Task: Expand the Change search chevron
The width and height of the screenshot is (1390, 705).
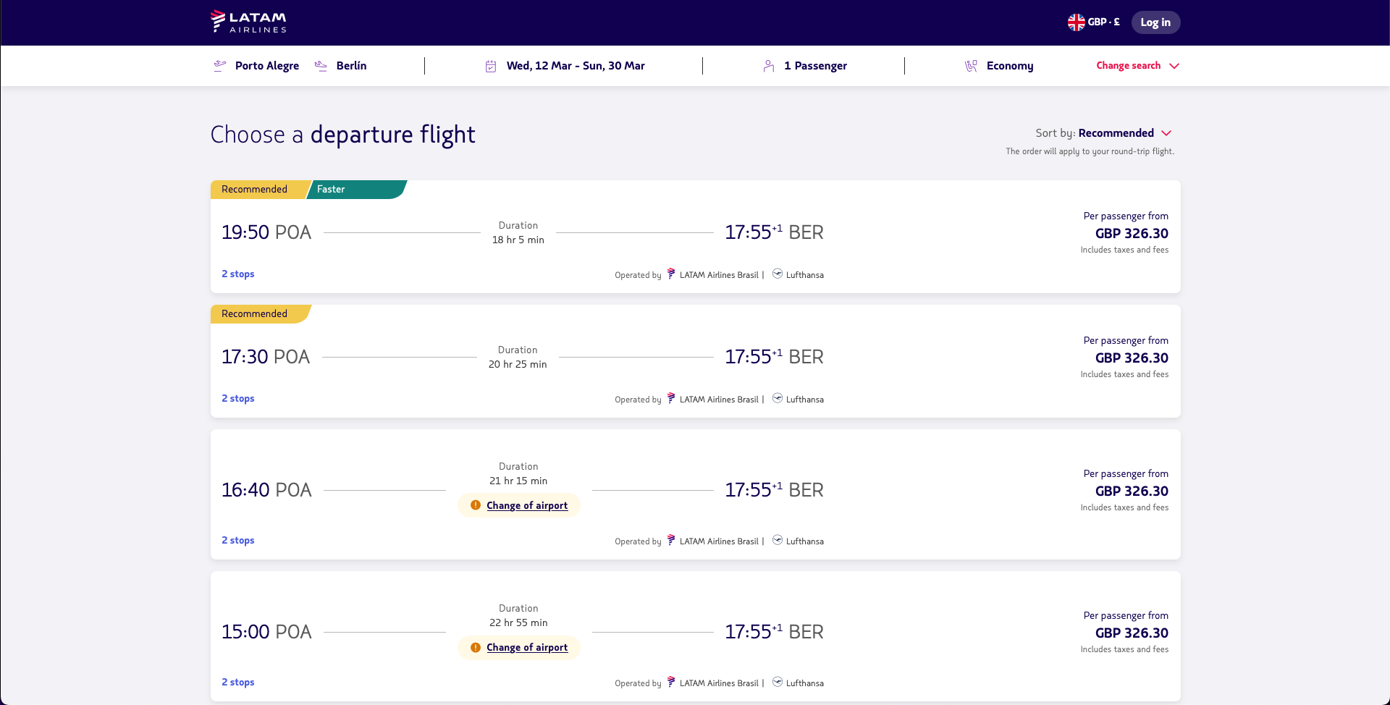Action: [x=1174, y=66]
